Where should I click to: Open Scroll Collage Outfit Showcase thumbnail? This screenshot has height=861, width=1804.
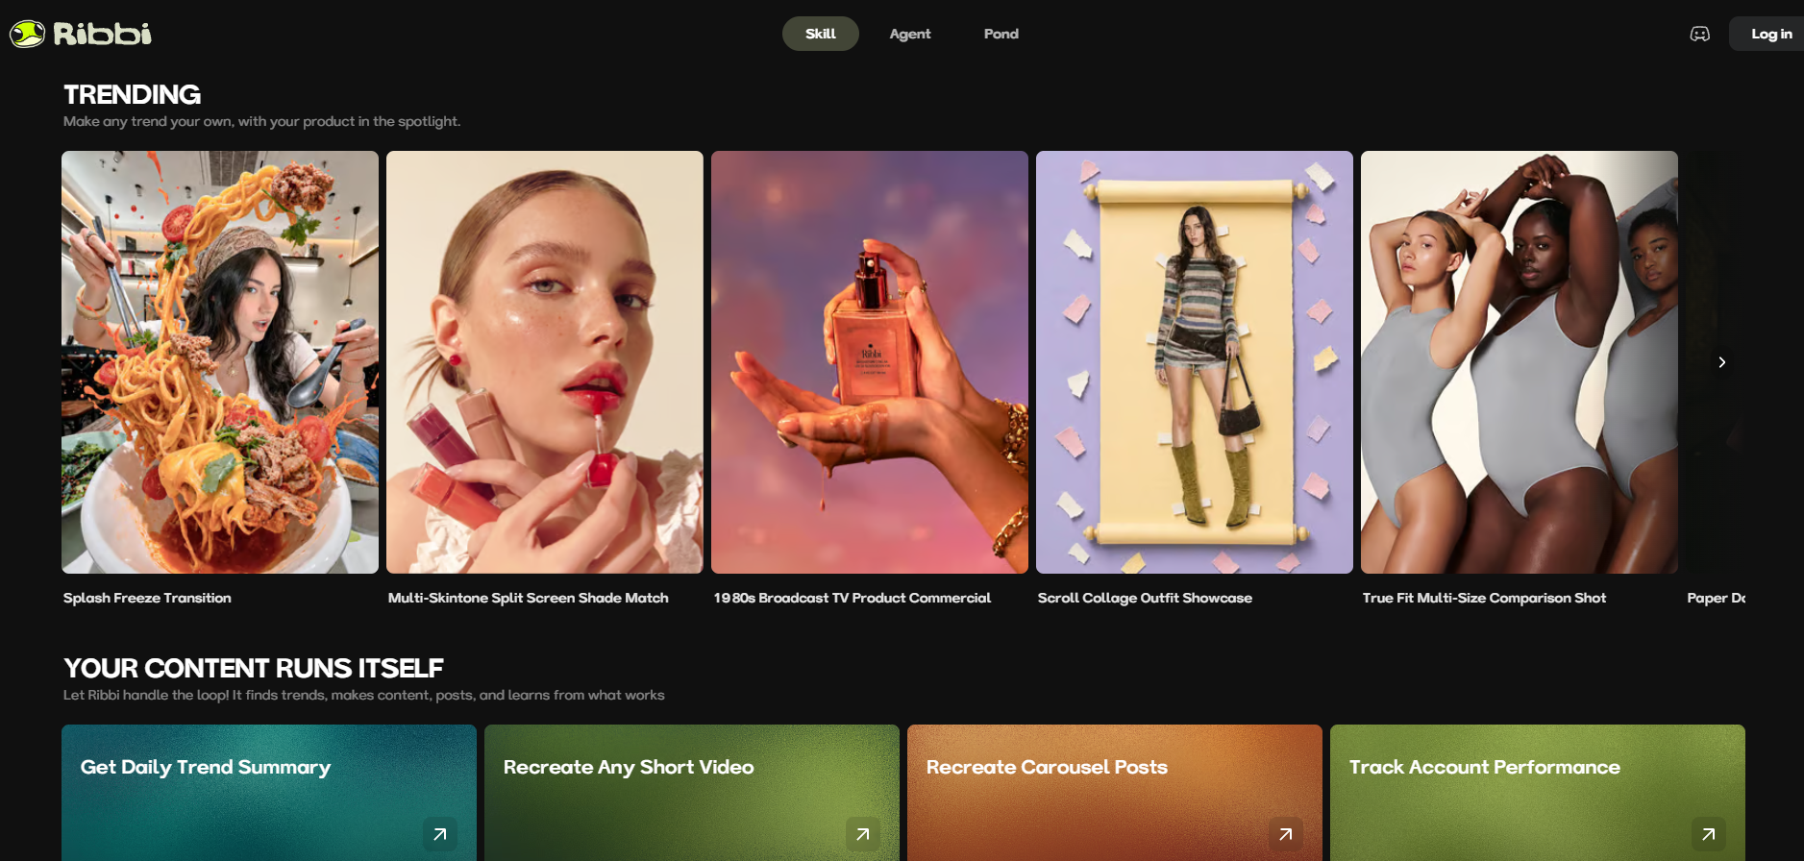click(1195, 362)
